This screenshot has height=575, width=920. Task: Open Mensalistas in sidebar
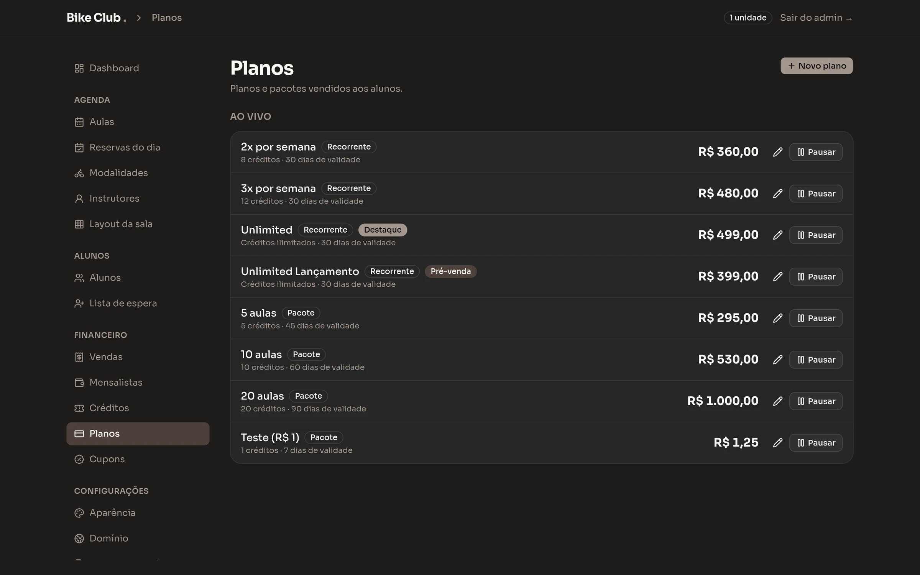click(138, 383)
